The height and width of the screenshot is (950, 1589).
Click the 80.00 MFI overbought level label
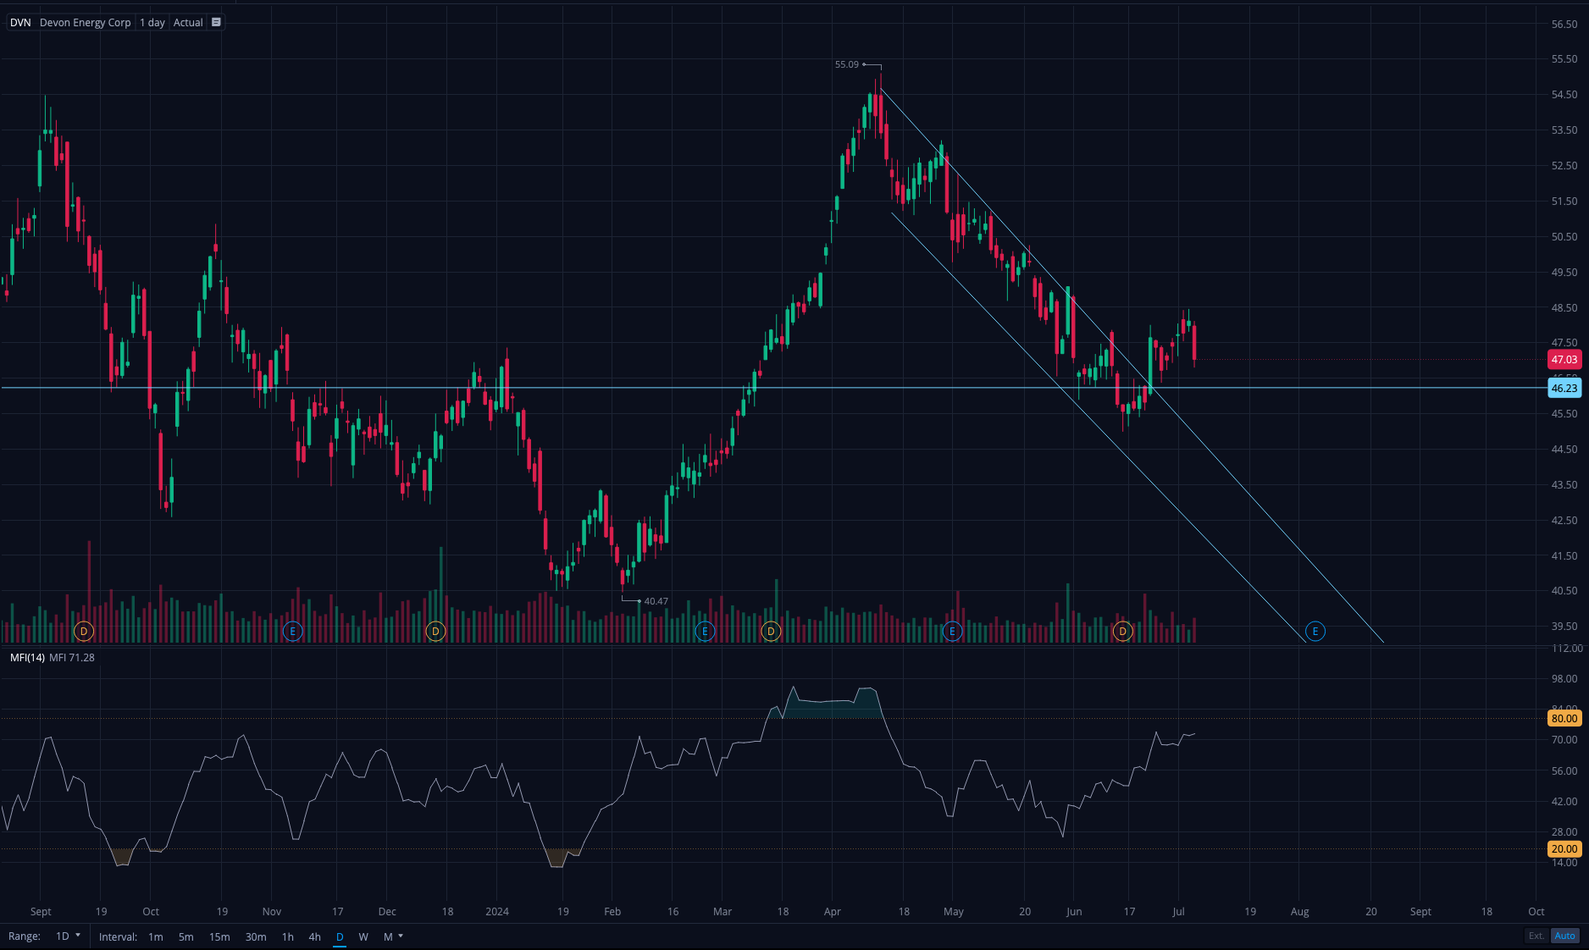point(1564,719)
